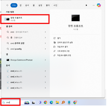The image size is (107, 108).
Task: Open the teal phone-shaped app in taskbar
Action: [69, 102]
